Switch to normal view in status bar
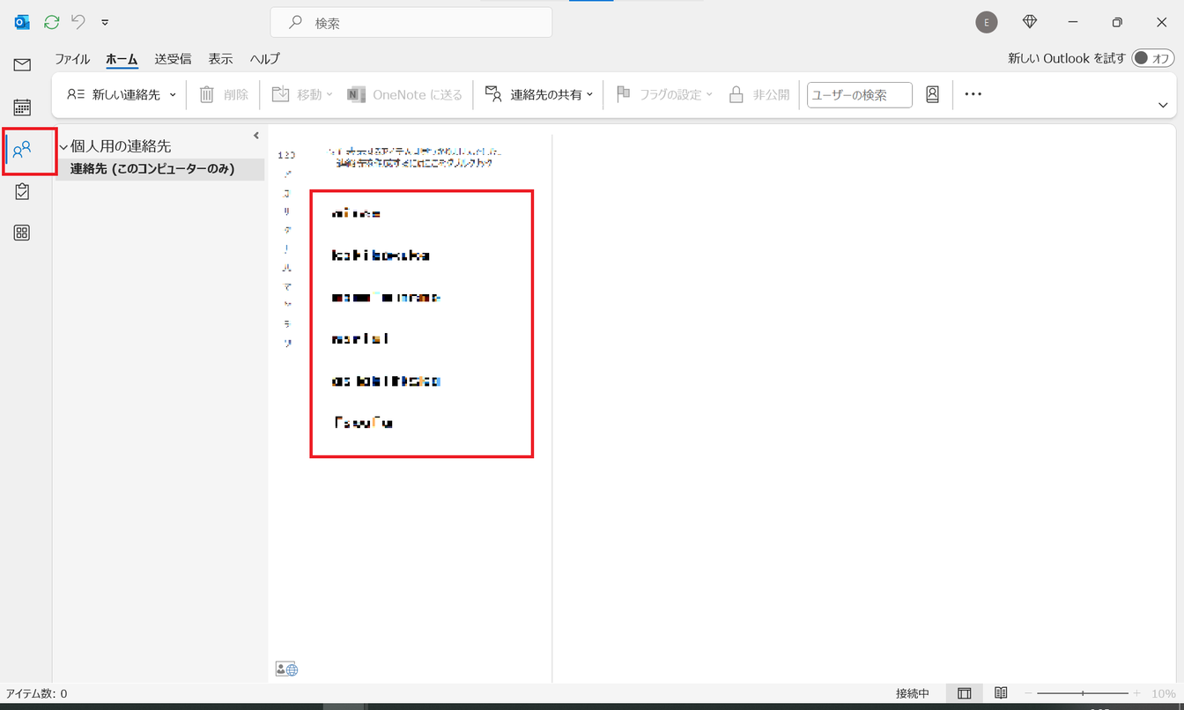The height and width of the screenshot is (710, 1184). tap(965, 693)
